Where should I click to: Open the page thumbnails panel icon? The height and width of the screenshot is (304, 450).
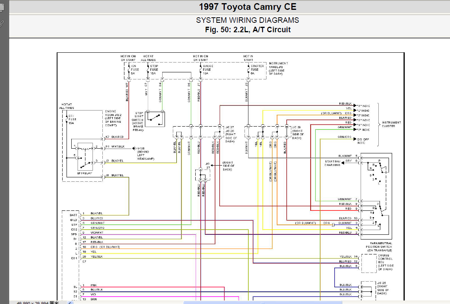[x=2, y=8]
